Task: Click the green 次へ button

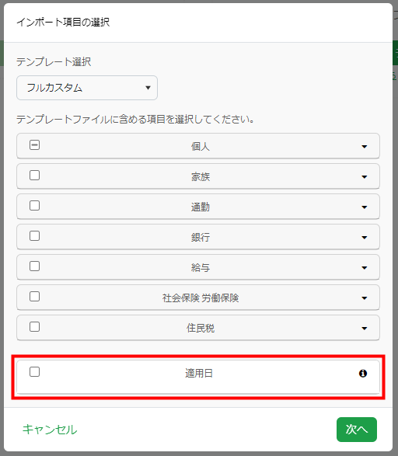Action: coord(357,430)
